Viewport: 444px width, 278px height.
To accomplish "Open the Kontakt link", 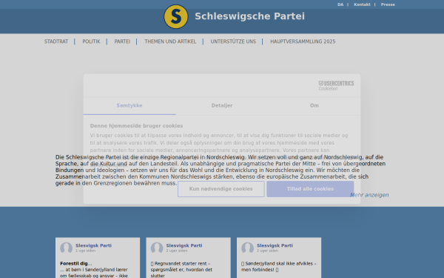I will [362, 4].
